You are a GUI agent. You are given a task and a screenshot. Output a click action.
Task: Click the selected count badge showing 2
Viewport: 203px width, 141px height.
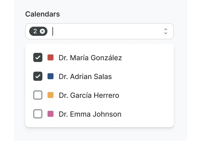[x=35, y=31]
